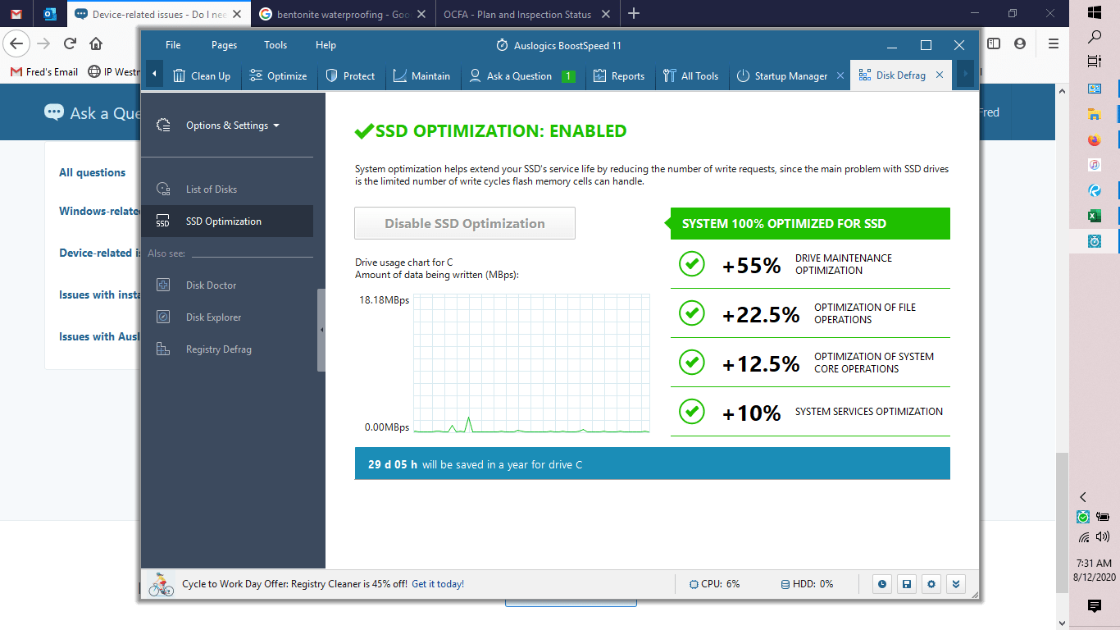The width and height of the screenshot is (1120, 630).
Task: Switch to the Protect tab
Action: point(350,76)
